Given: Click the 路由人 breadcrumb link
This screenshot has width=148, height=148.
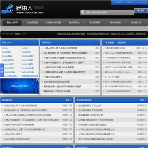Looking at the screenshot, I should [18, 34].
